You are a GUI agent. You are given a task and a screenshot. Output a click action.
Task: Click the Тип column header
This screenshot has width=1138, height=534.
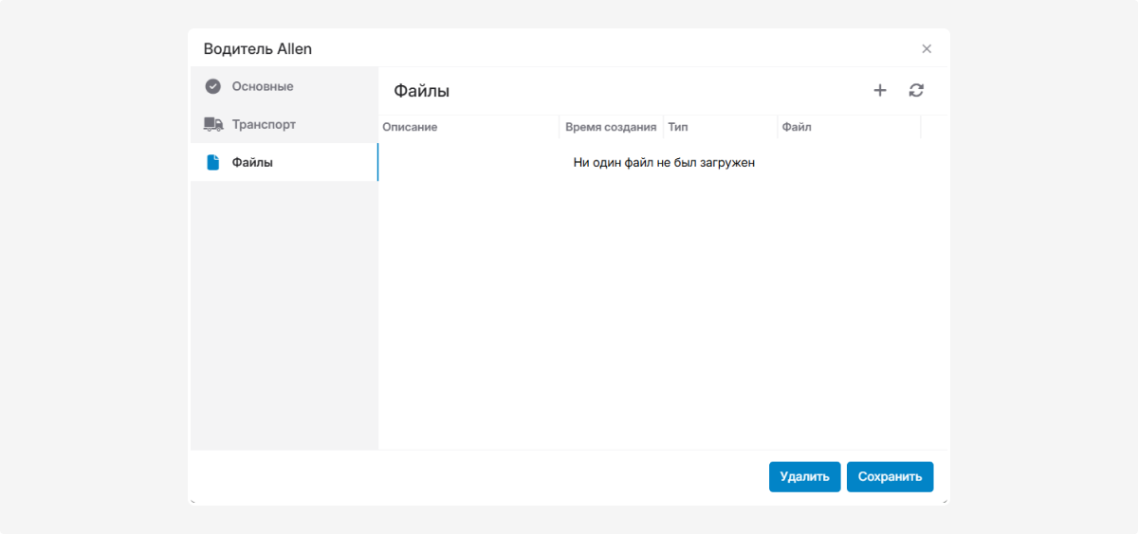678,127
